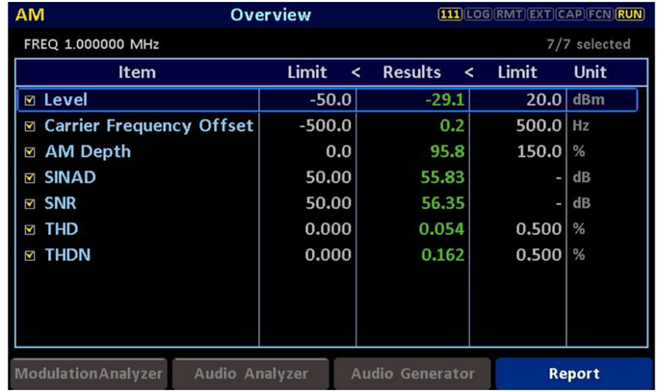Uncheck the AM Depth checkbox

(30, 152)
